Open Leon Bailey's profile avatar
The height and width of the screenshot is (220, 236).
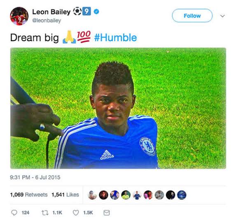tap(19, 16)
